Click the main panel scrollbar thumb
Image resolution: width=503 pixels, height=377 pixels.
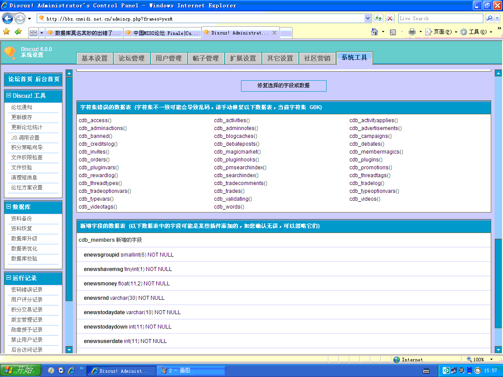coord(498,283)
